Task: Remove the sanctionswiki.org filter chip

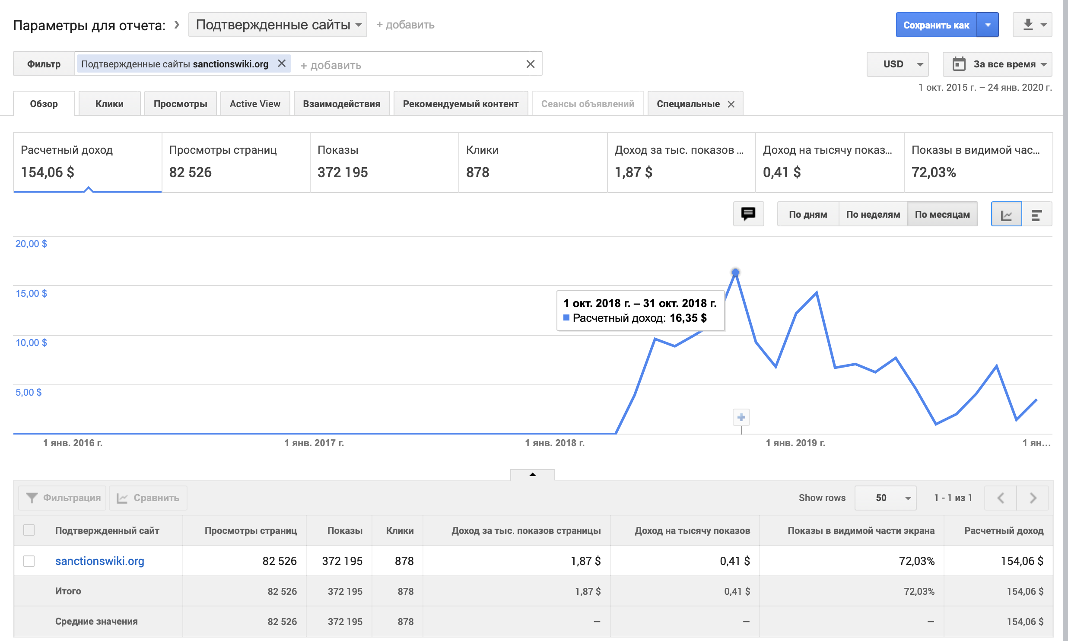Action: [282, 63]
